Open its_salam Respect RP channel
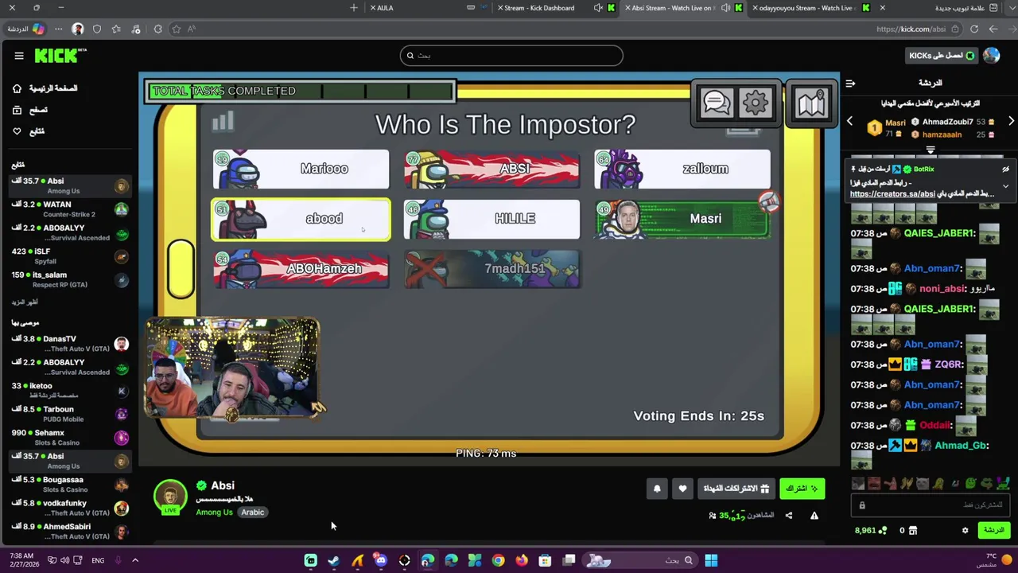The image size is (1018, 573). [69, 279]
